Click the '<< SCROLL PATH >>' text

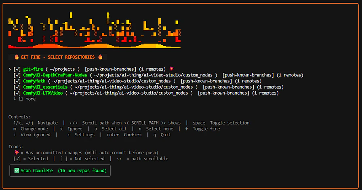pos(145,123)
